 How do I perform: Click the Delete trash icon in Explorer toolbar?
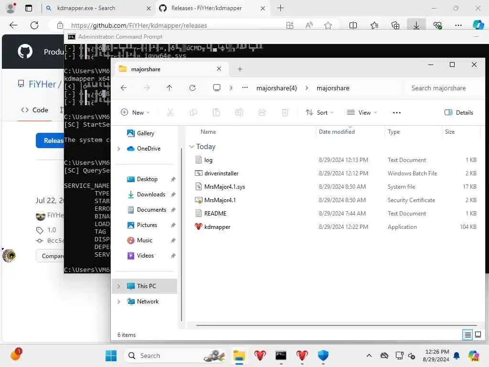[x=285, y=112]
